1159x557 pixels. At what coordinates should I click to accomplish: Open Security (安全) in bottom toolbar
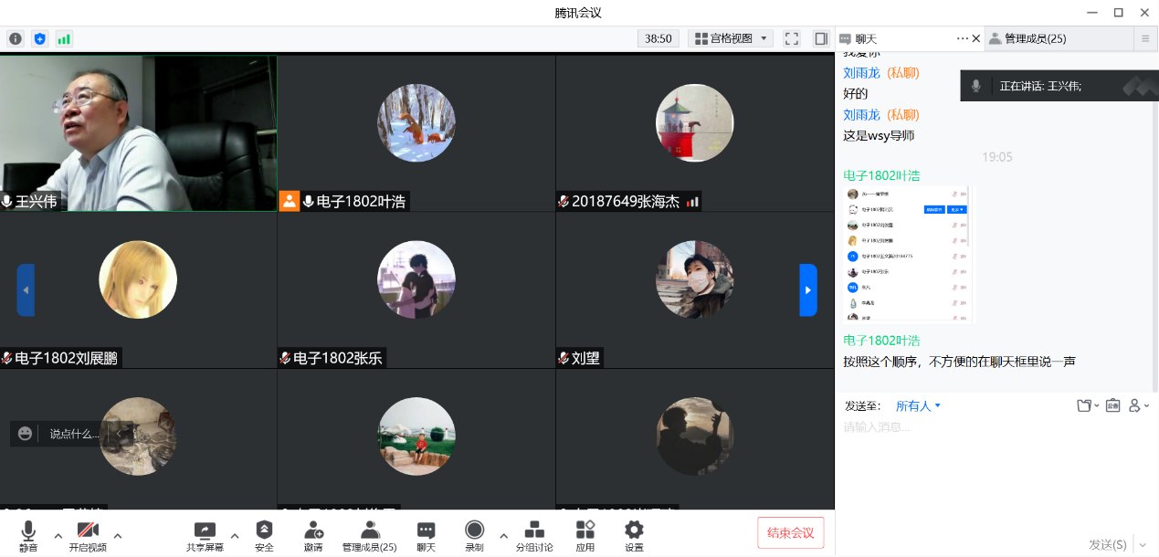[264, 535]
